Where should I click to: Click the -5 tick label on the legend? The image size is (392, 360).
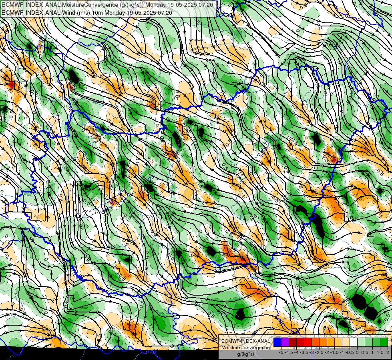(281, 352)
